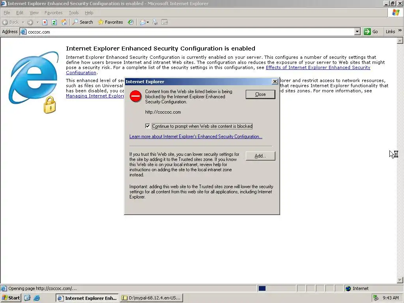Expand the Back button history dropdown
This screenshot has height=303, width=404.
(23, 22)
